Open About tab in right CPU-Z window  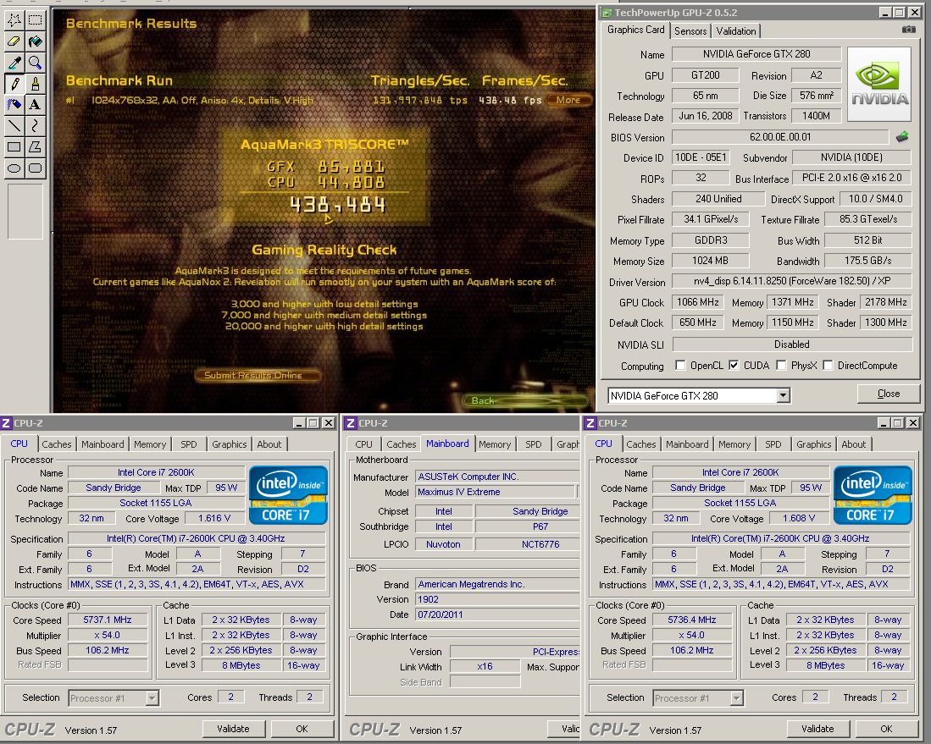(853, 444)
